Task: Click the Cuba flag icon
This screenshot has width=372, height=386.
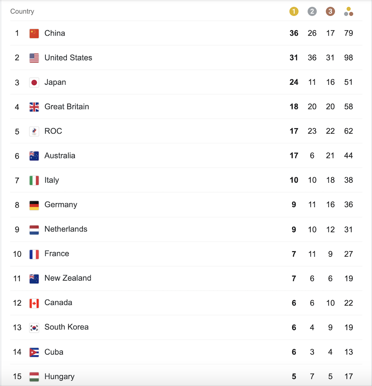Action: coord(34,352)
